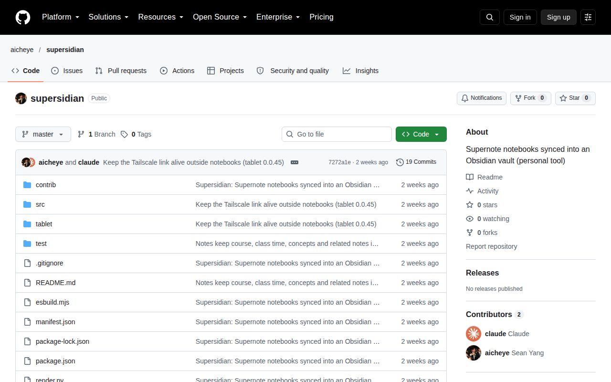Open the 19 Commits history link

coord(416,162)
